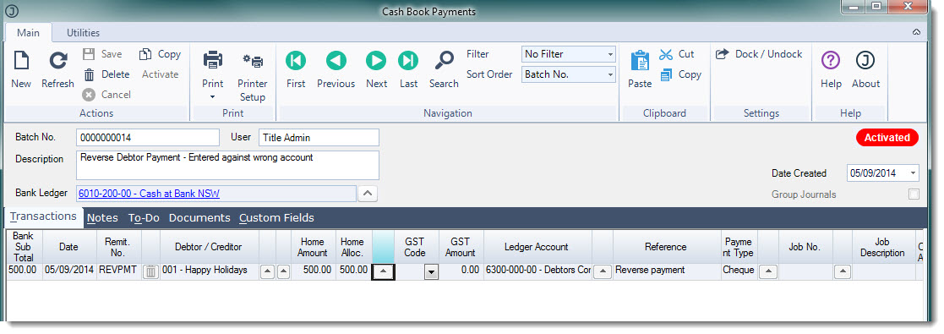Open the Filter dropdown
Viewport: 944px width, 334px height.
[x=610, y=54]
